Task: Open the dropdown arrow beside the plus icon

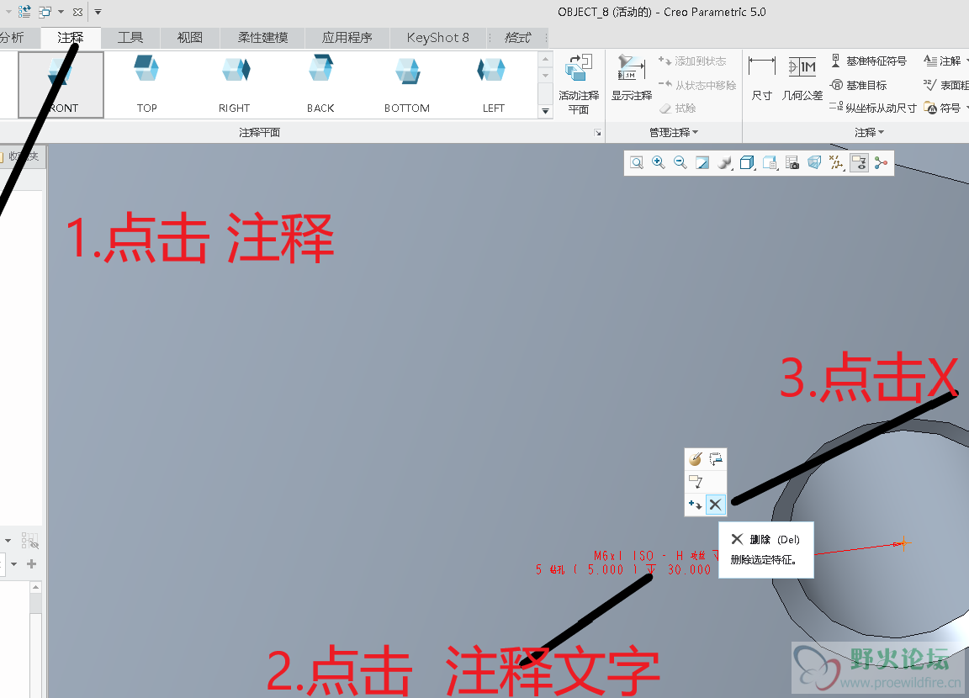Action: click(13, 564)
